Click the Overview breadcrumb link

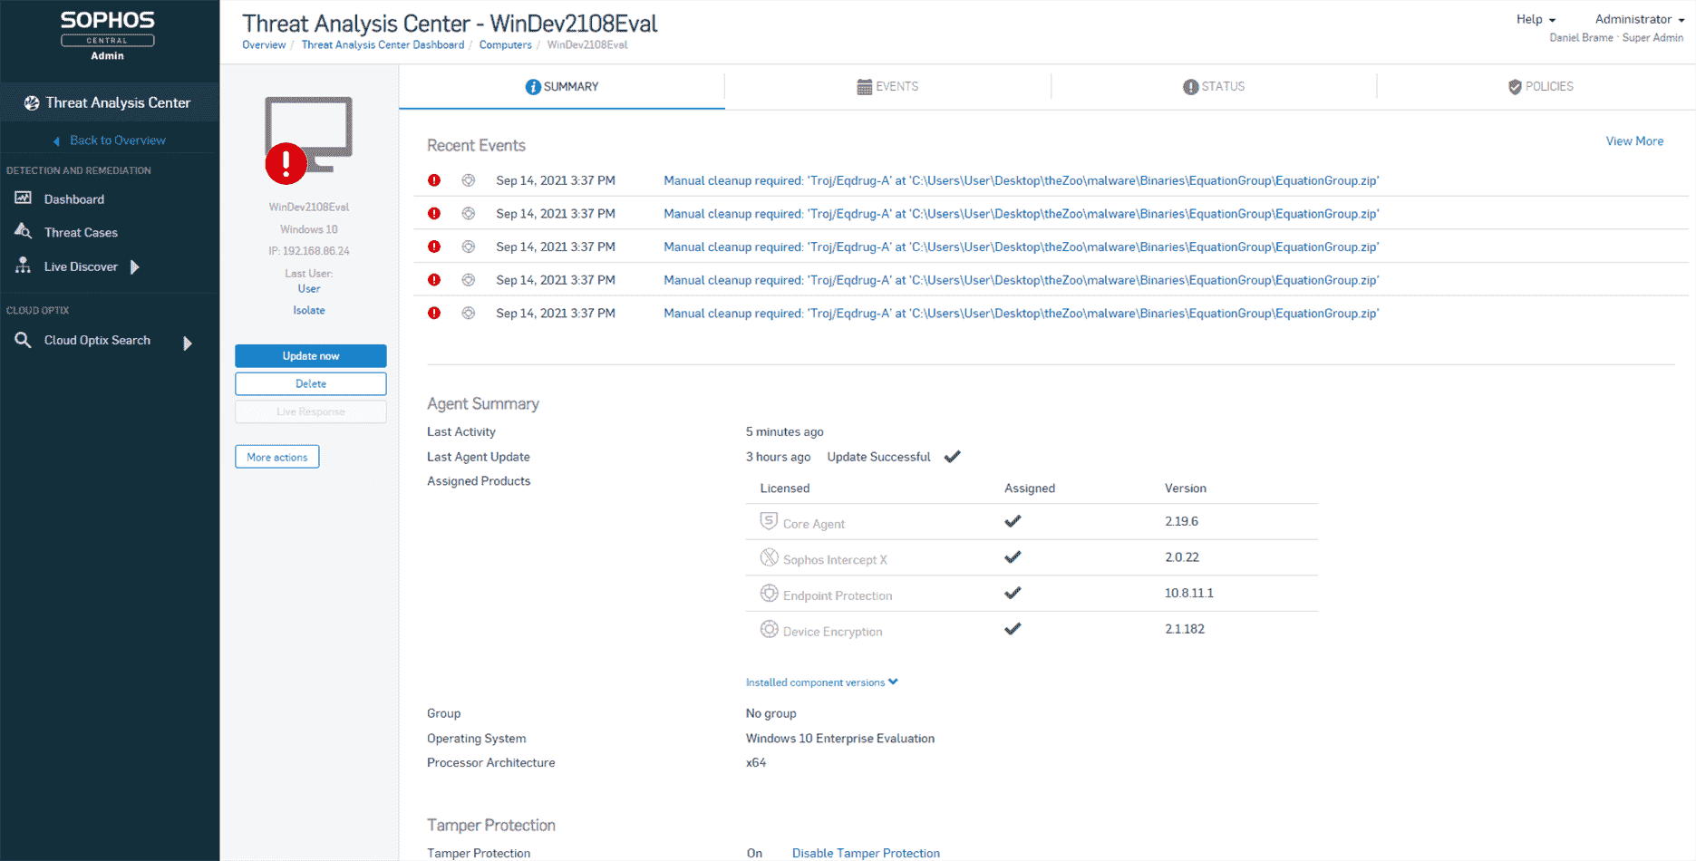tap(264, 45)
